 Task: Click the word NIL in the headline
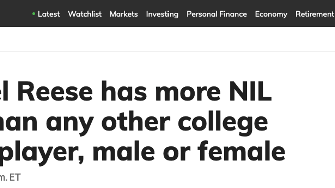(x=250, y=91)
